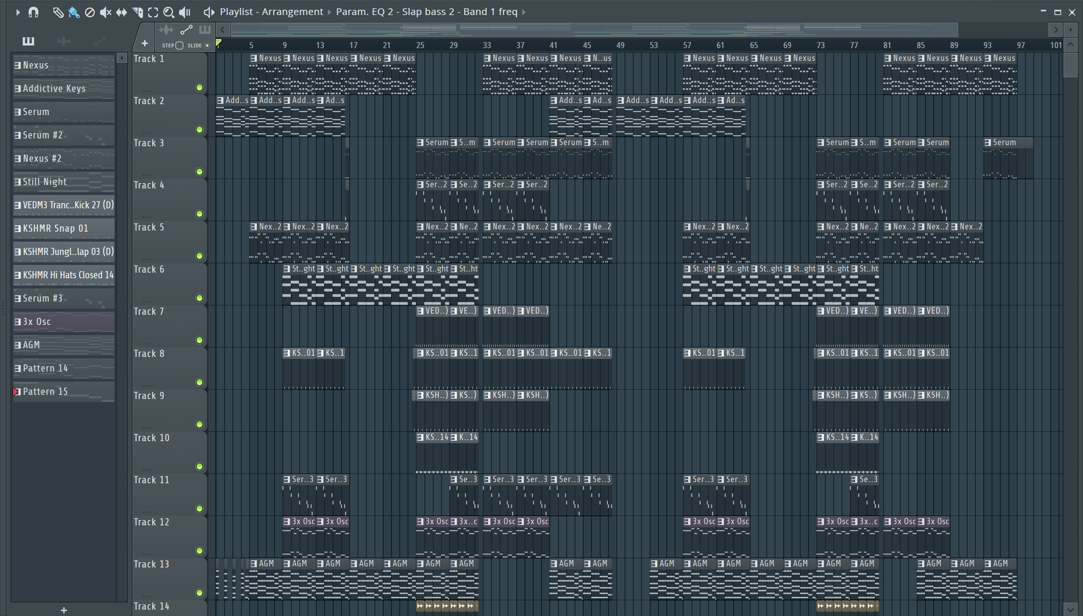Select the Draw pencil tool
This screenshot has width=1083, height=616.
(58, 12)
